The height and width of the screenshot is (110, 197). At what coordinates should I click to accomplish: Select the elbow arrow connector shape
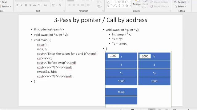(116, 2)
